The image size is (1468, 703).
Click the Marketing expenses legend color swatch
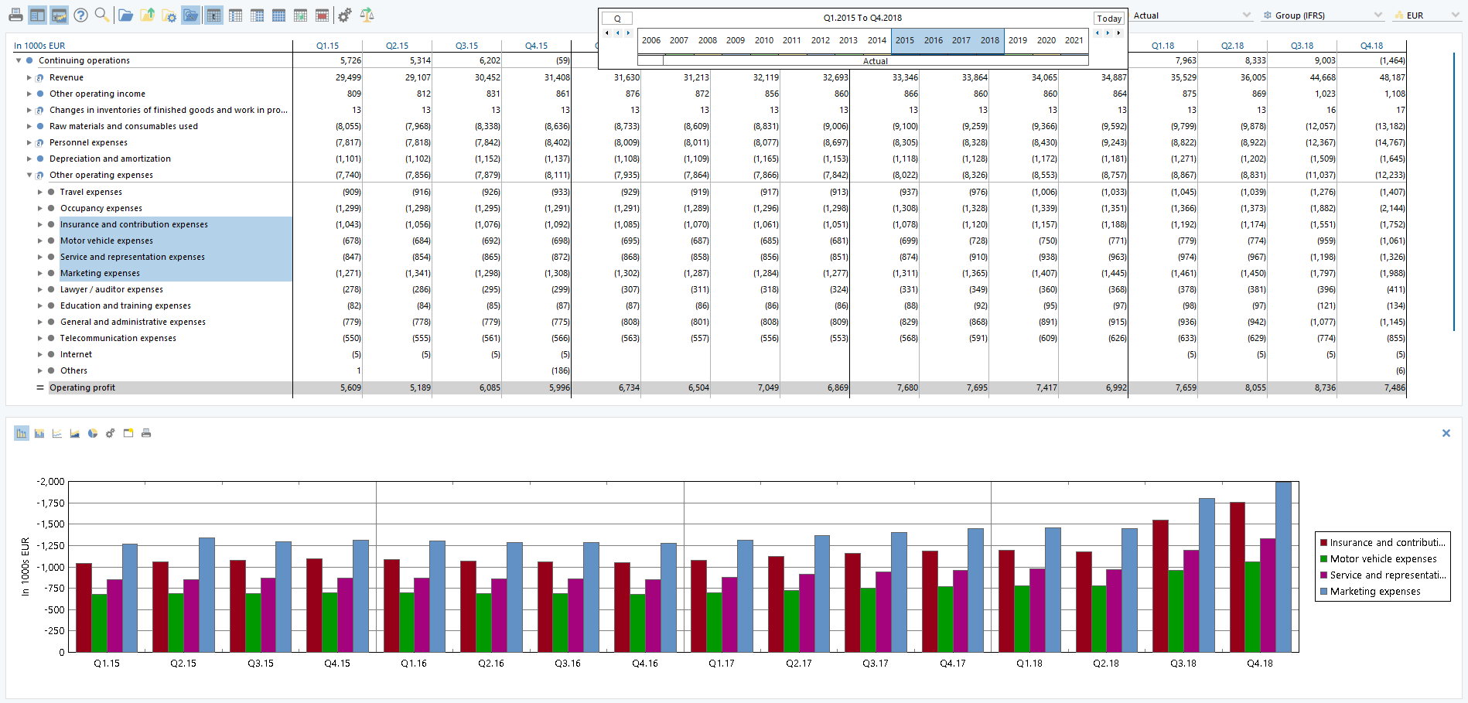[x=1323, y=592]
